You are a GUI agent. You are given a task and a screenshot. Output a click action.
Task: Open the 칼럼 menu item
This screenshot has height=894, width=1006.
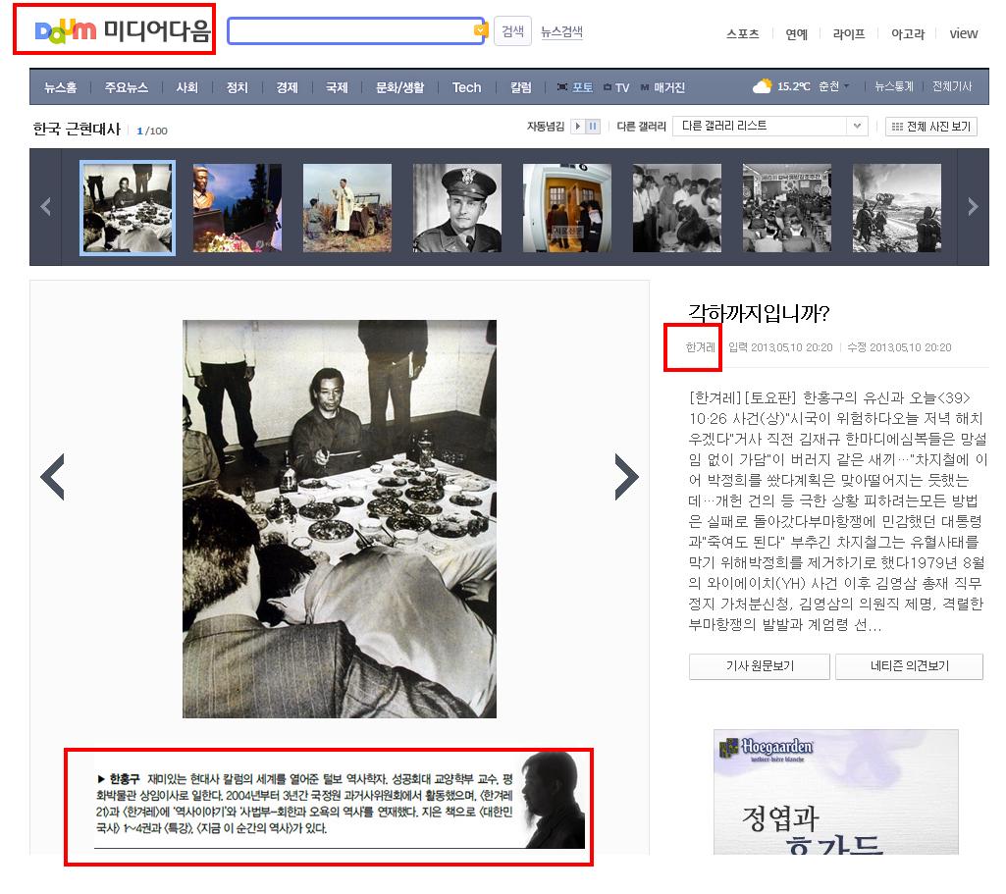tap(520, 87)
